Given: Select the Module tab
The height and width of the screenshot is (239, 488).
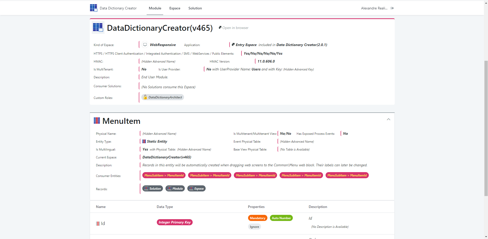Looking at the screenshot, I should 155,8.
